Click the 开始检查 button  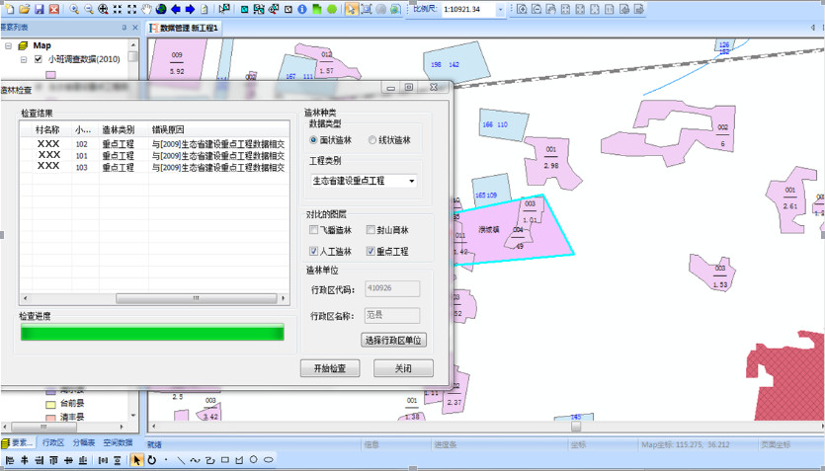point(330,368)
